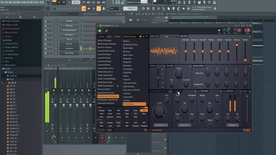Viewport: 276px width, 155px height.
Task: Open Plugin database in browser
Action: [x=12, y=21]
